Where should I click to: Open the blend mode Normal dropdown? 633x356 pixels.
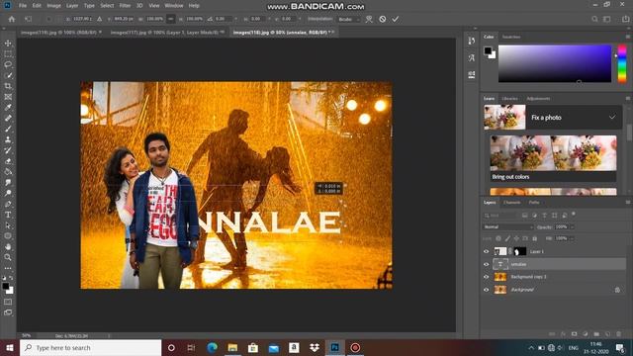pos(507,226)
